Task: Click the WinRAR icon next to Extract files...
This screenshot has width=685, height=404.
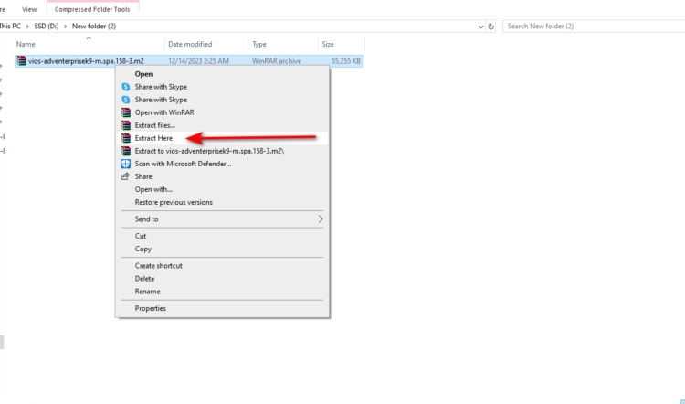Action: pos(126,124)
